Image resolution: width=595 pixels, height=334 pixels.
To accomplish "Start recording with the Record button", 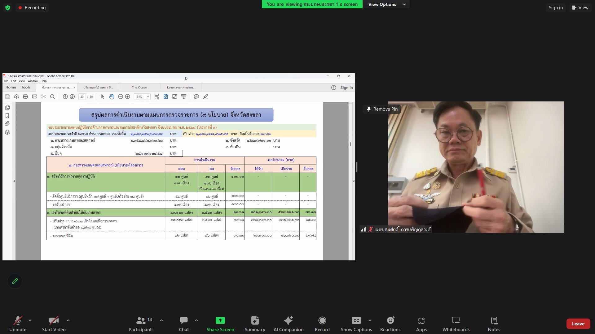I will click(x=322, y=324).
